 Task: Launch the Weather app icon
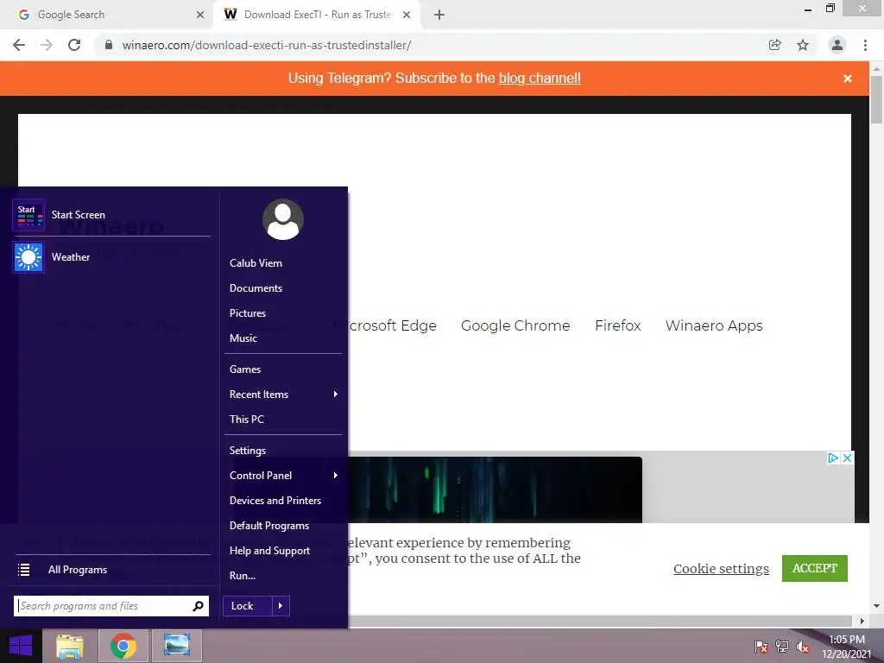(28, 257)
